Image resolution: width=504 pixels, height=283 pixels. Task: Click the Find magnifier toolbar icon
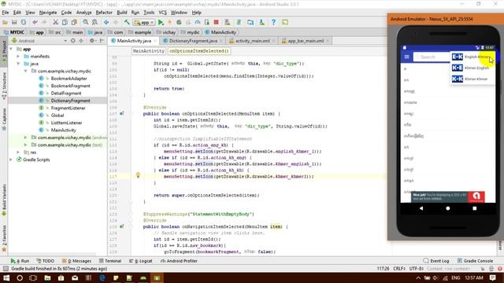pyautogui.click(x=86, y=23)
